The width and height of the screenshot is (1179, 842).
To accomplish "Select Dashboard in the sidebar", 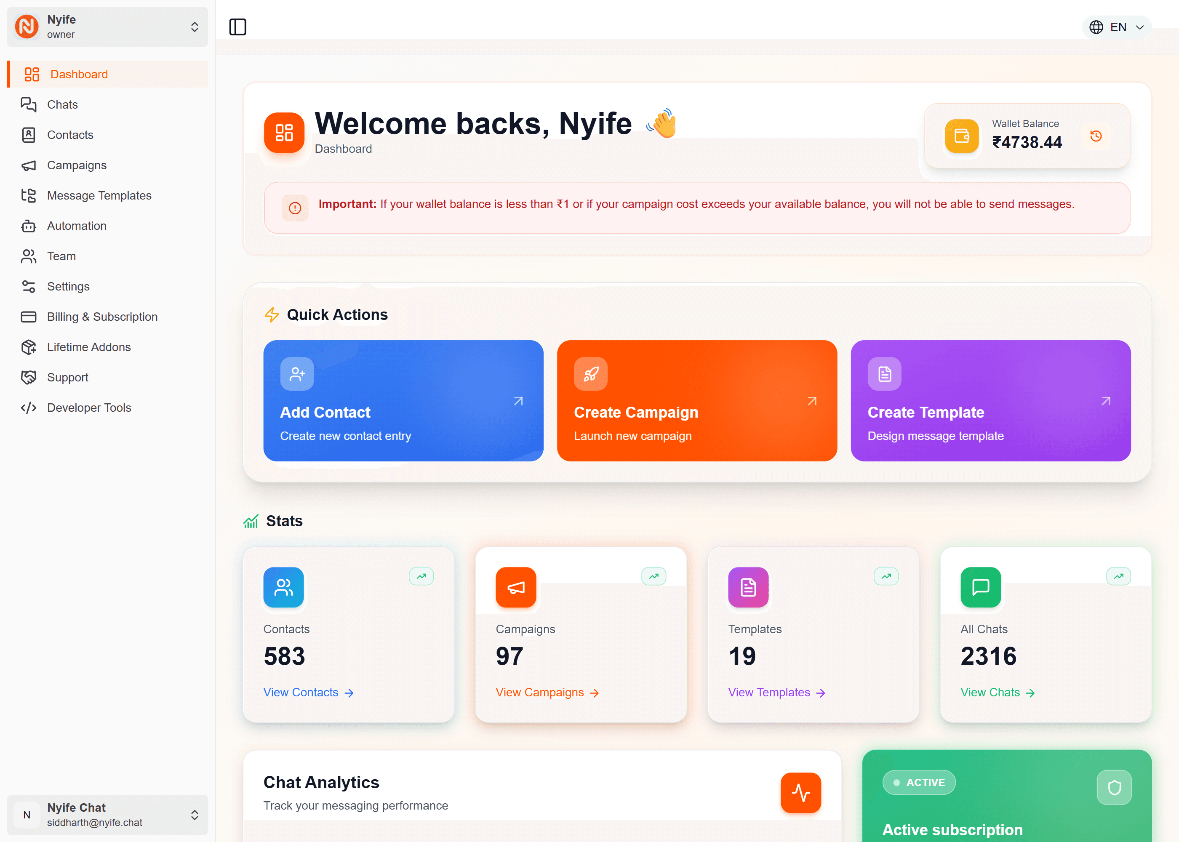I will pos(79,74).
